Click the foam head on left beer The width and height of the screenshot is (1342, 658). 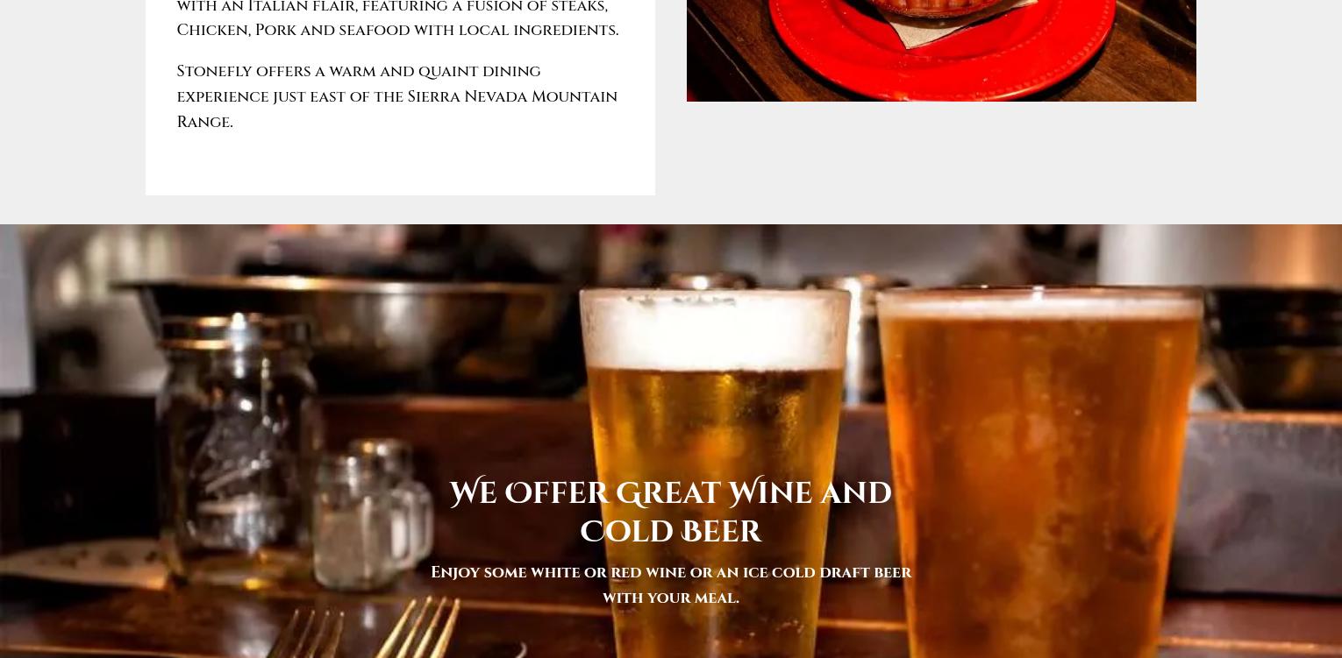(713, 329)
